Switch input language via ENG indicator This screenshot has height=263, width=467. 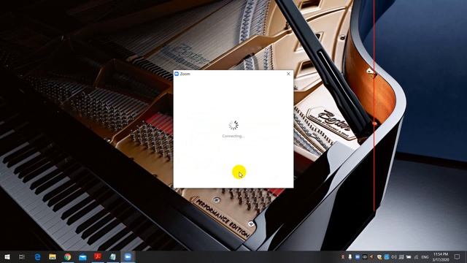tap(425, 256)
